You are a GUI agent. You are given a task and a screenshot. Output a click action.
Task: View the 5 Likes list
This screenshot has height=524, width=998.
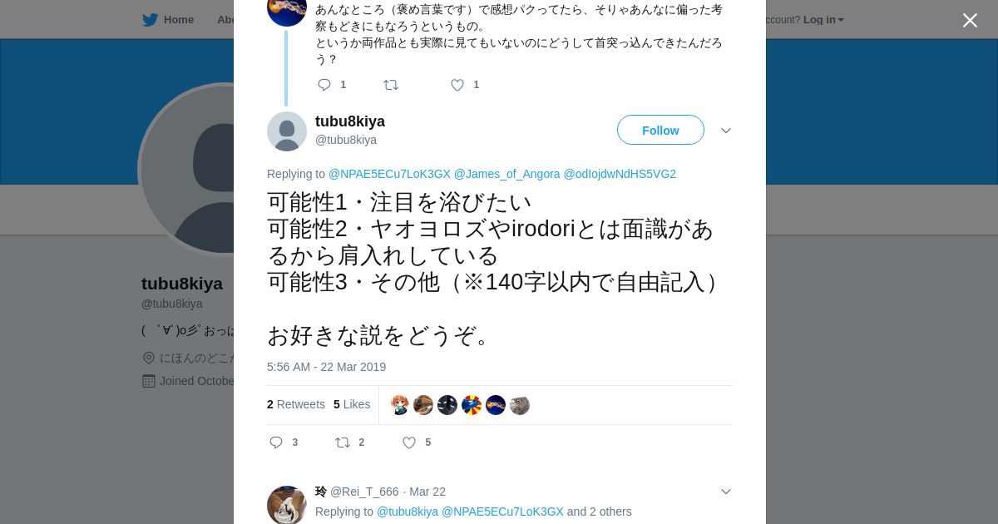[x=352, y=404]
